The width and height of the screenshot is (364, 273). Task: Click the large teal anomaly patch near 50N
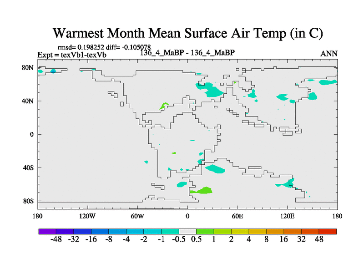tap(212, 90)
